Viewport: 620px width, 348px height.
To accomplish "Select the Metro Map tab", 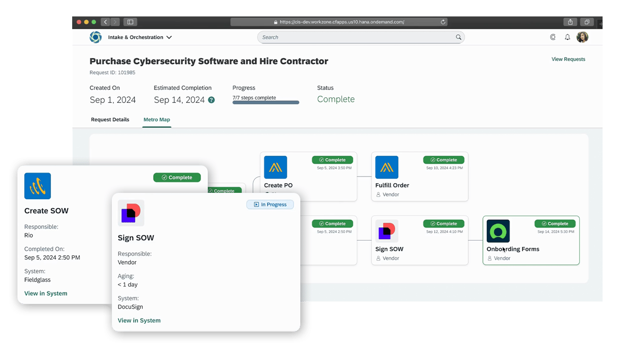I will tap(156, 119).
